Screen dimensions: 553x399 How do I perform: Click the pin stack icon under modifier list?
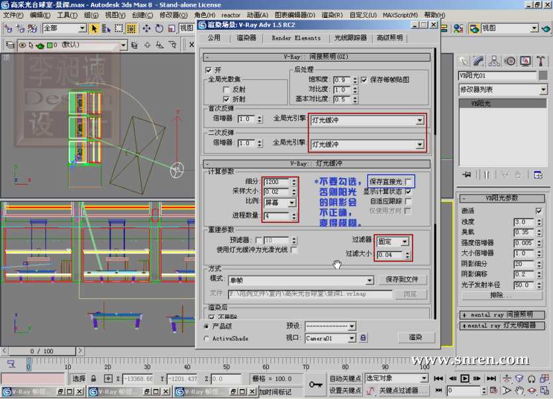pyautogui.click(x=468, y=175)
